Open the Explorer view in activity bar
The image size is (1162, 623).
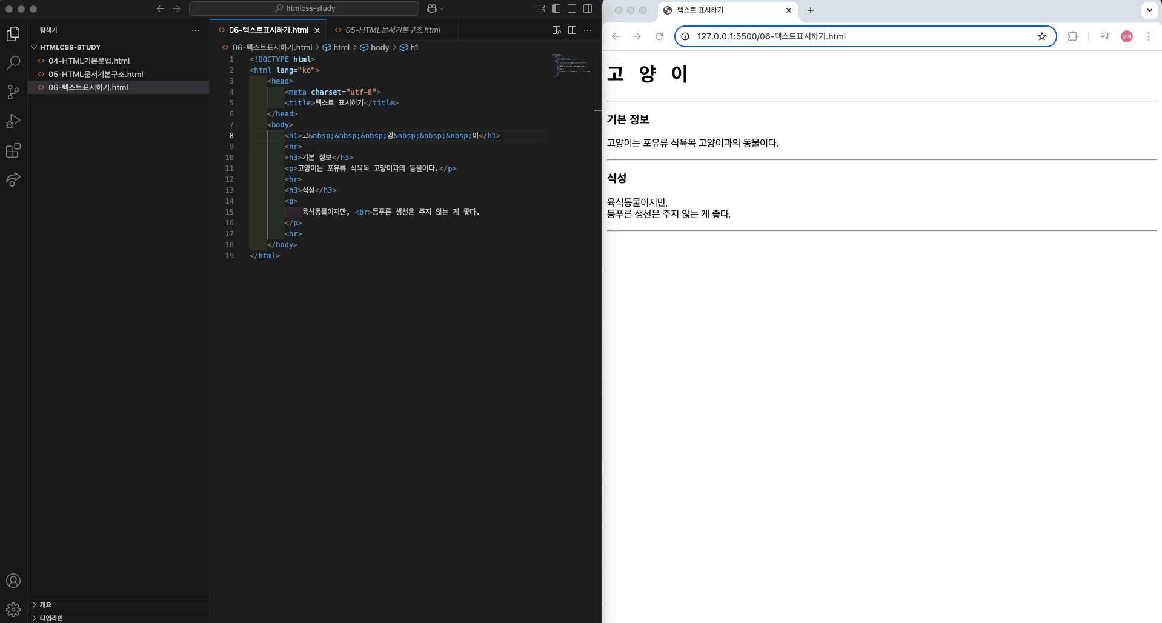[13, 34]
